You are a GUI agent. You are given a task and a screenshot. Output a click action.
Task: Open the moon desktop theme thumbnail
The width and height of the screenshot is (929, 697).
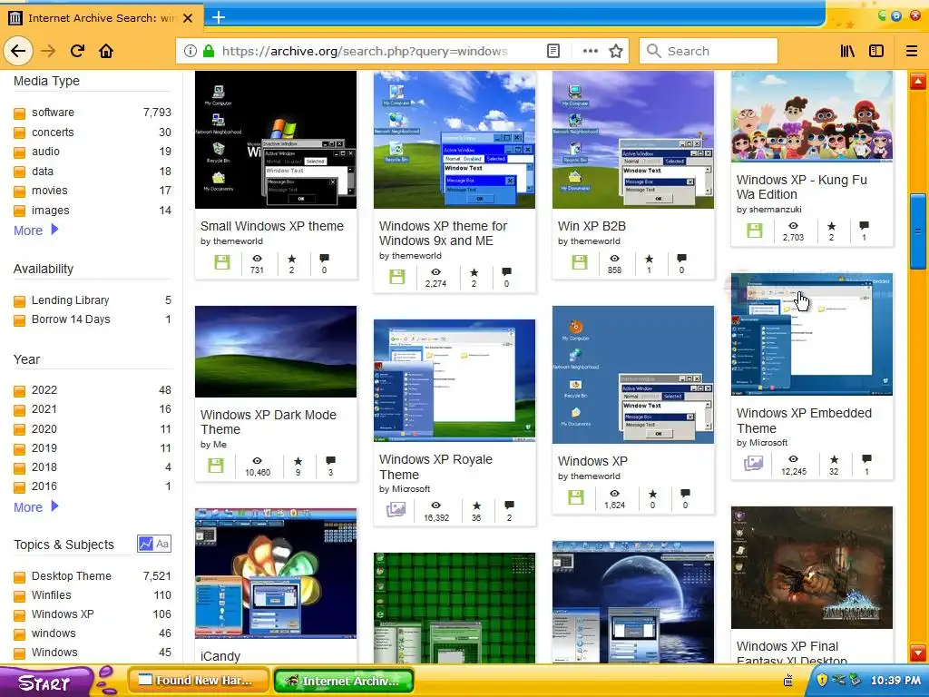[x=632, y=602]
